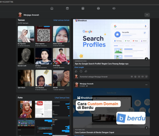Viewport: 159px width, 136px height.
Task: Click the name Ali Raza in friends
Action: [x=38, y=66]
